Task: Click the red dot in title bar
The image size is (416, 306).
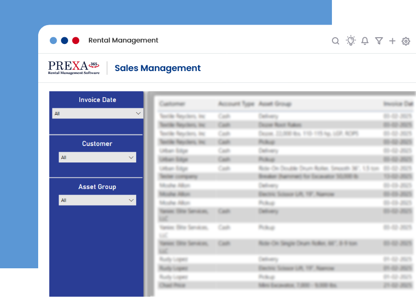Action: [x=75, y=41]
